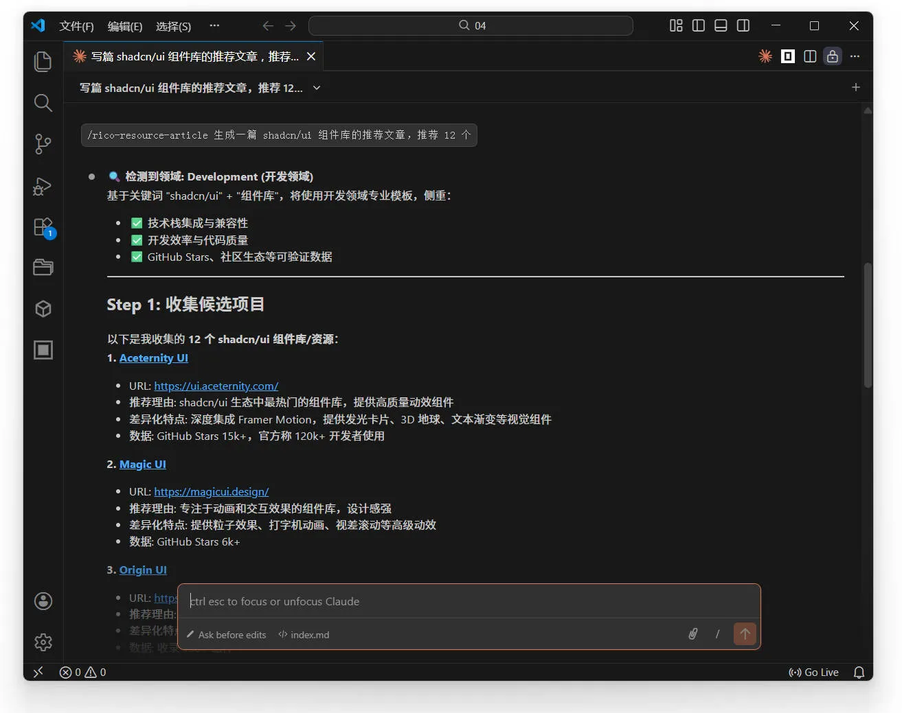Follow the https://magicui.design/ link
Image resolution: width=902 pixels, height=713 pixels.
[211, 491]
